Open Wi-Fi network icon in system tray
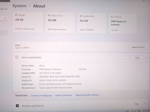This screenshot has height=112, width=150. coord(132,111)
